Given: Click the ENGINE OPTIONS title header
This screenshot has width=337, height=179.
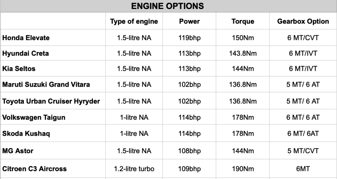Looking at the screenshot, I should tap(168, 6).
